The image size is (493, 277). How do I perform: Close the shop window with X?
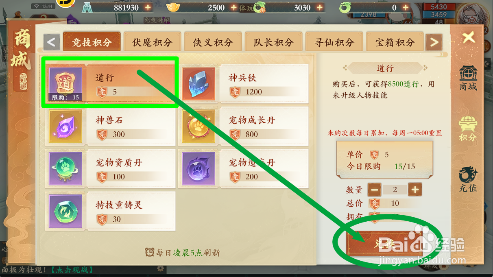(469, 38)
